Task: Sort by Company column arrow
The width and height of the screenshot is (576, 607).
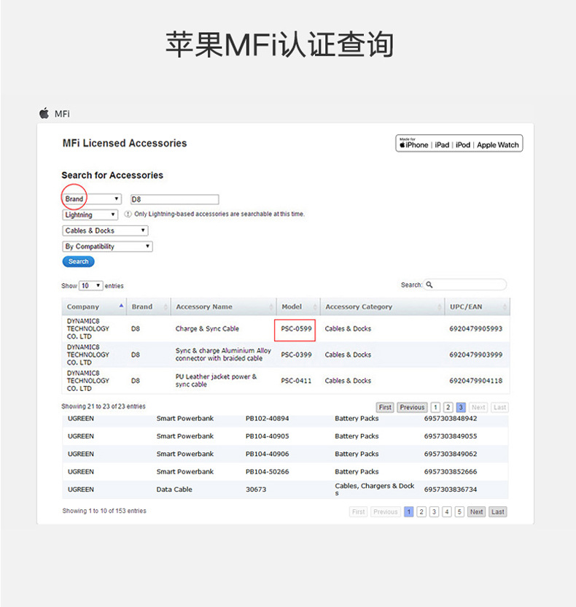Action: point(121,306)
